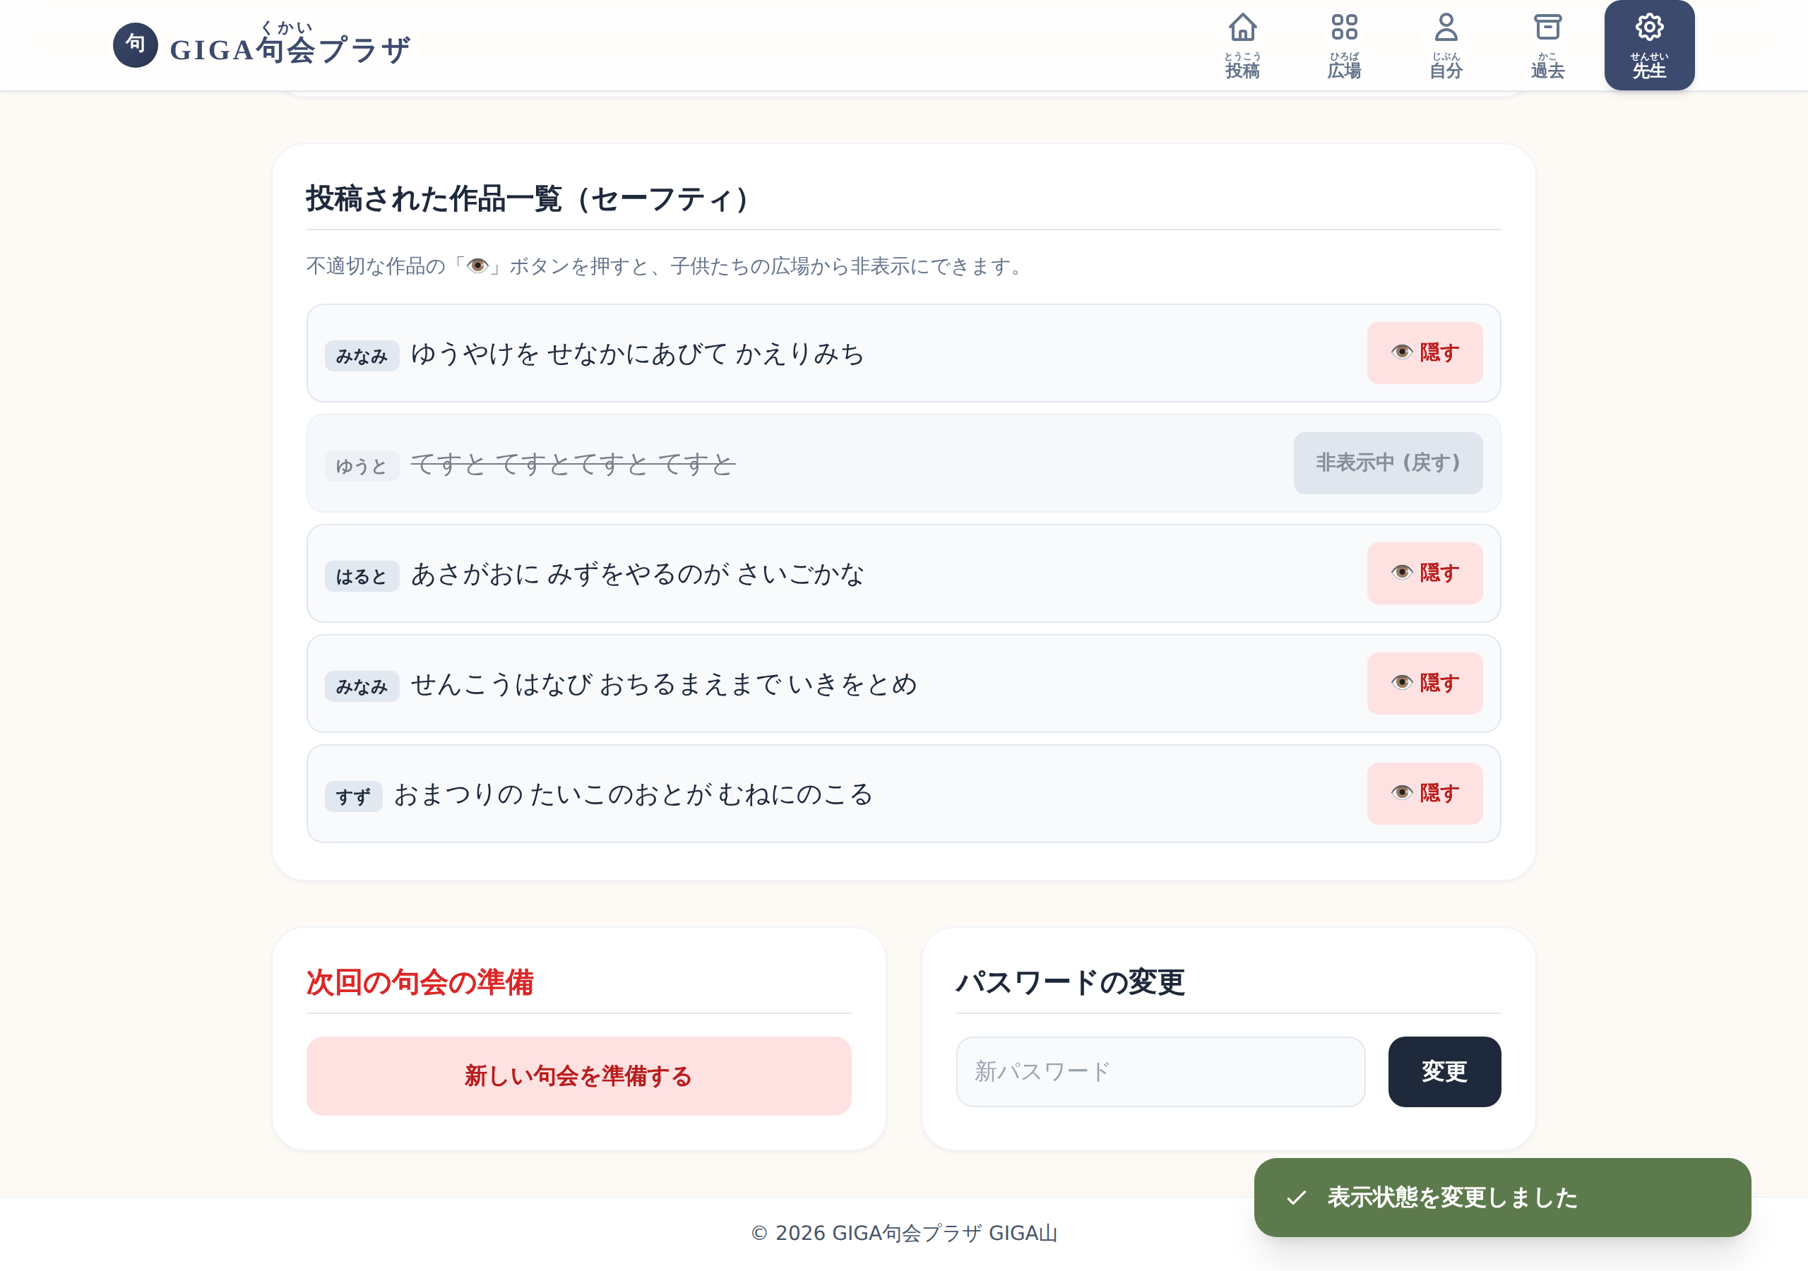Image resolution: width=1808 pixels, height=1271 pixels.
Task: Focus the 新パスワード input field
Action: [x=1160, y=1072]
